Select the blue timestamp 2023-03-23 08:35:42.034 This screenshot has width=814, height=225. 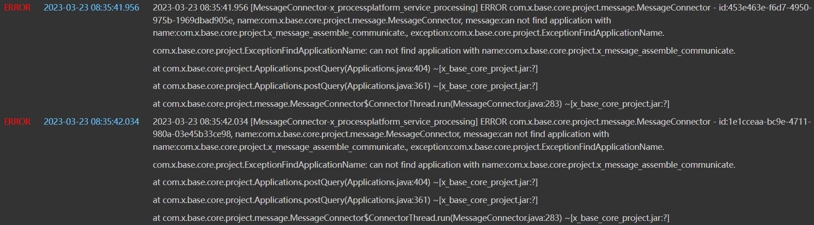[91, 122]
